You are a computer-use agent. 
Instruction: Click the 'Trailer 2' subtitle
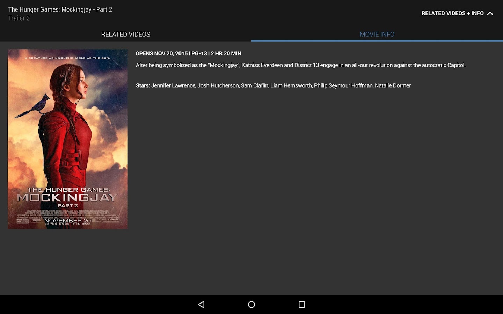[19, 18]
